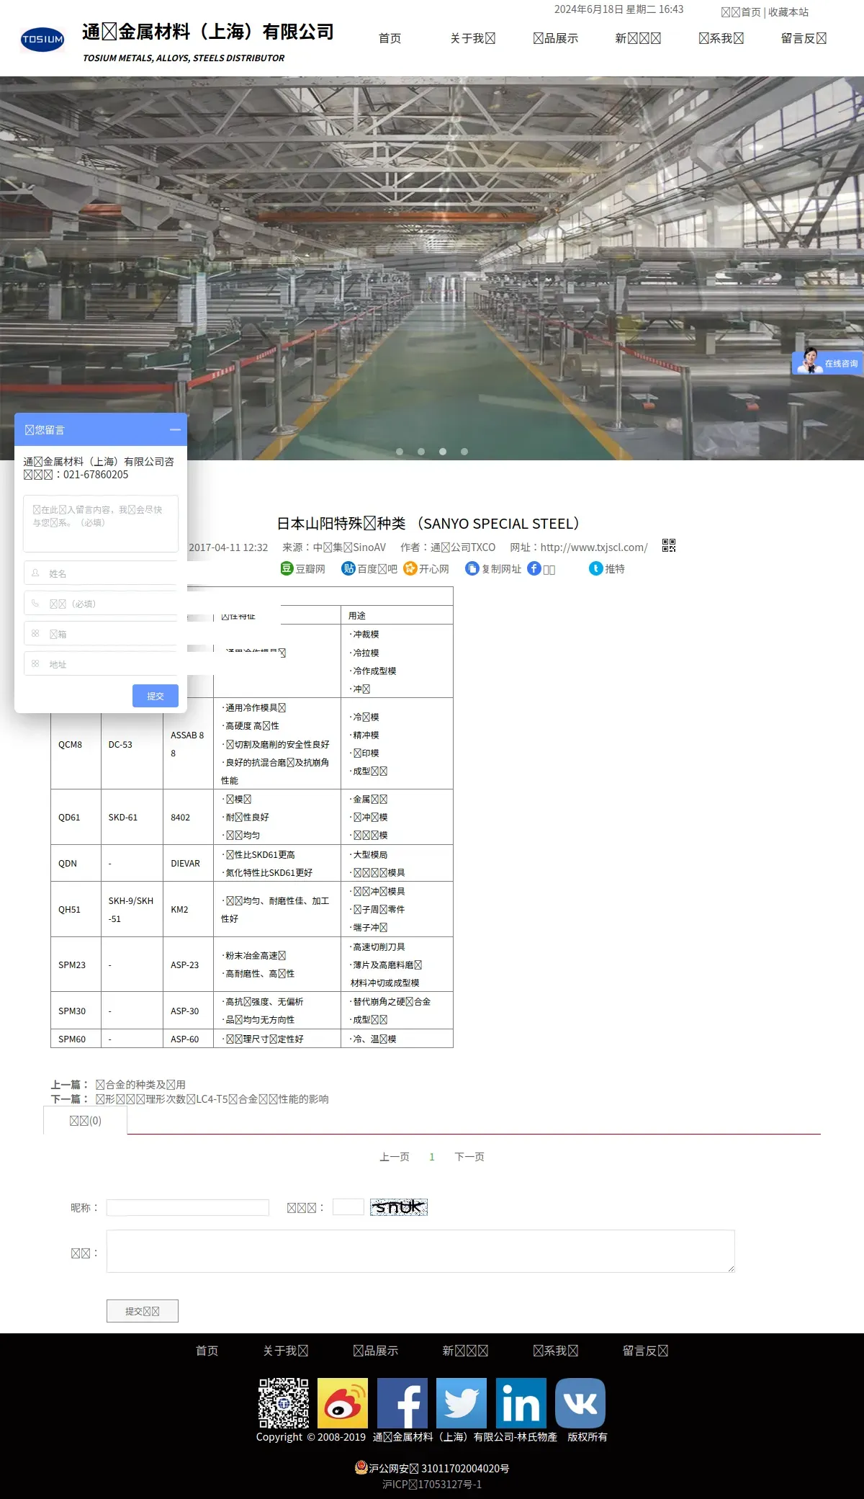Select the second carousel dot indicator

click(x=421, y=452)
